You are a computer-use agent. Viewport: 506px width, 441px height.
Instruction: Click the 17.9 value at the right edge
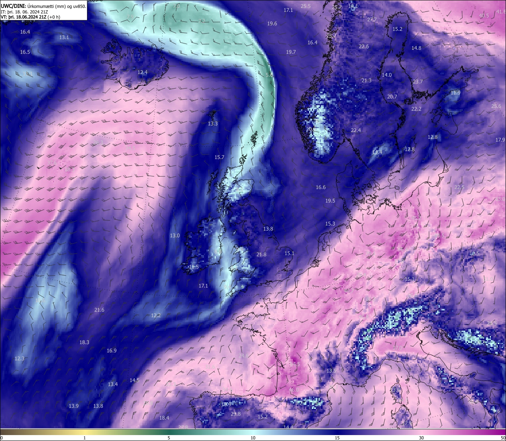click(500, 140)
